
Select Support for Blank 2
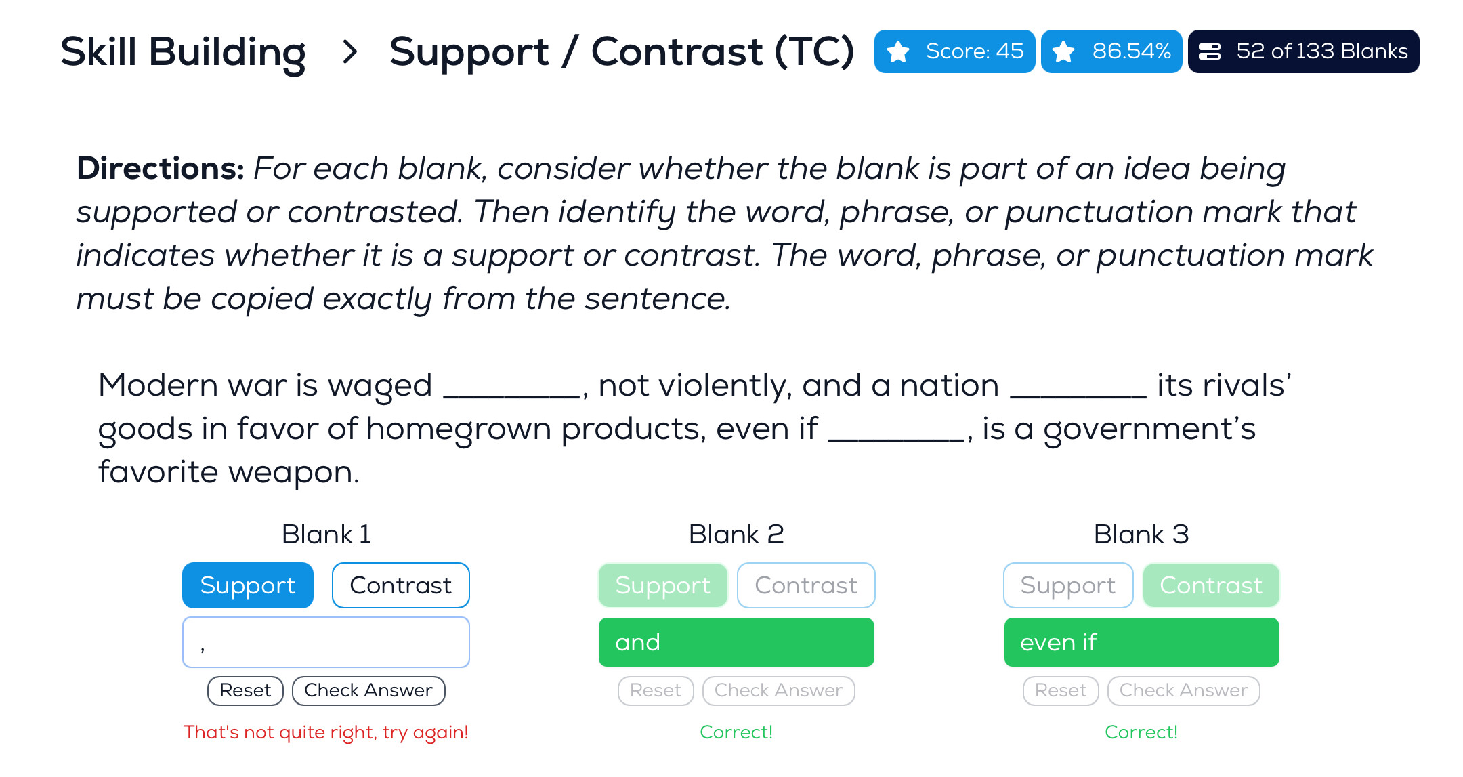662,585
